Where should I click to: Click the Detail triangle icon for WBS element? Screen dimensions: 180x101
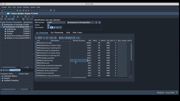click(48, 25)
